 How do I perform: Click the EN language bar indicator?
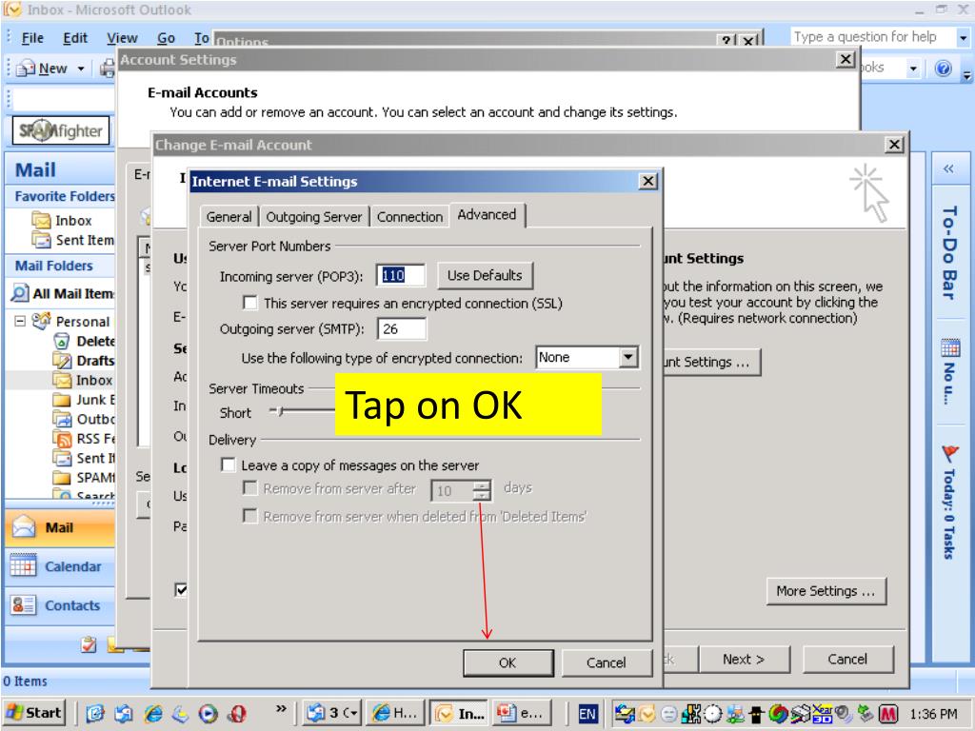[x=587, y=714]
